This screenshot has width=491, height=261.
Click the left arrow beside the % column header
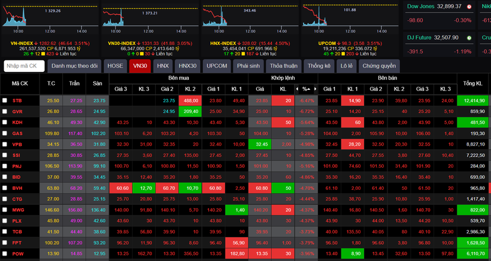pyautogui.click(x=298, y=89)
